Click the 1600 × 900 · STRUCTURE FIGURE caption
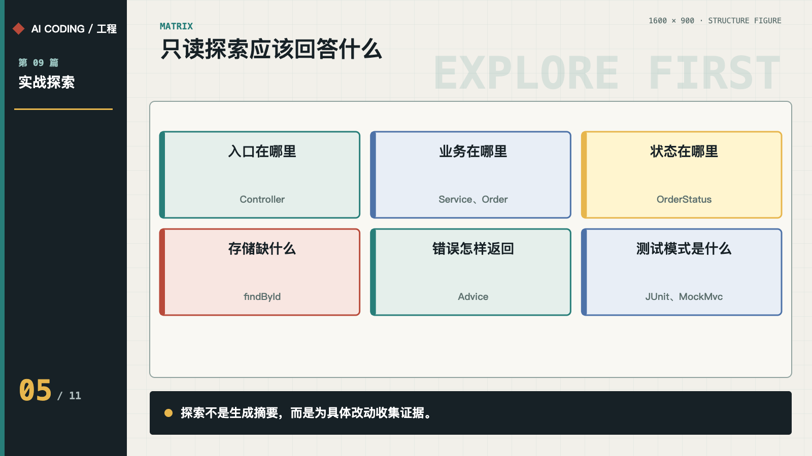812x456 pixels. click(715, 21)
